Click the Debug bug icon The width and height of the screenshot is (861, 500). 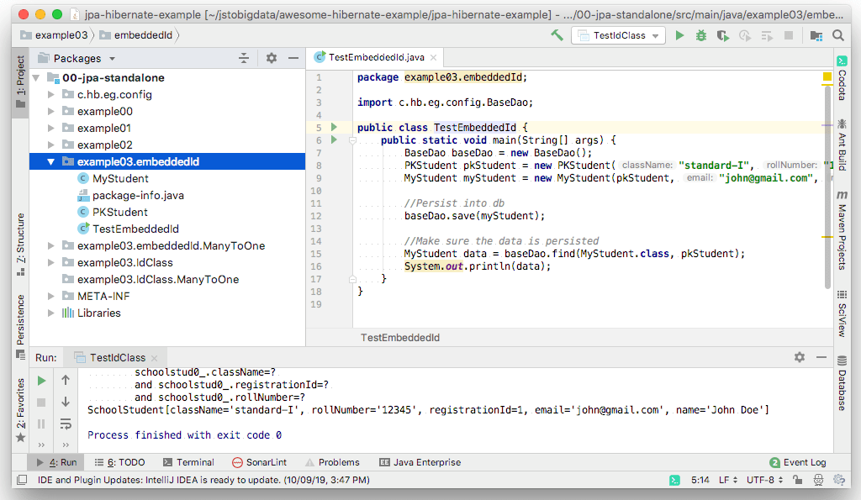click(700, 36)
